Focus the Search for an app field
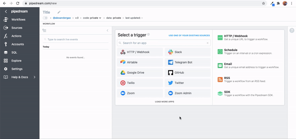The height and width of the screenshot is (139, 296). tap(164, 43)
